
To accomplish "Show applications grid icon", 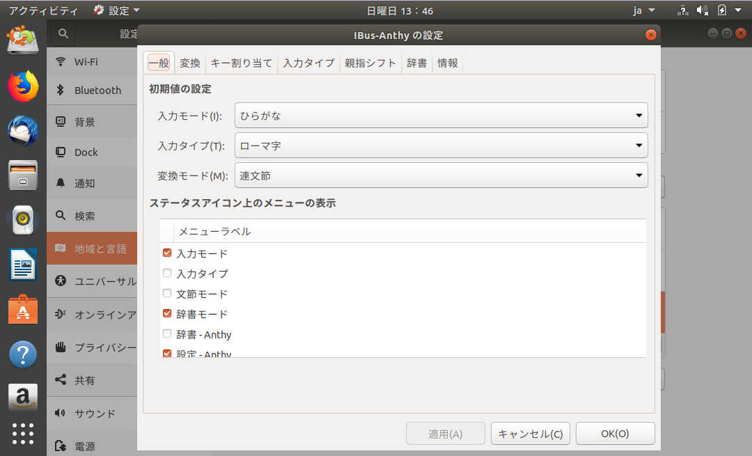I will 23,433.
